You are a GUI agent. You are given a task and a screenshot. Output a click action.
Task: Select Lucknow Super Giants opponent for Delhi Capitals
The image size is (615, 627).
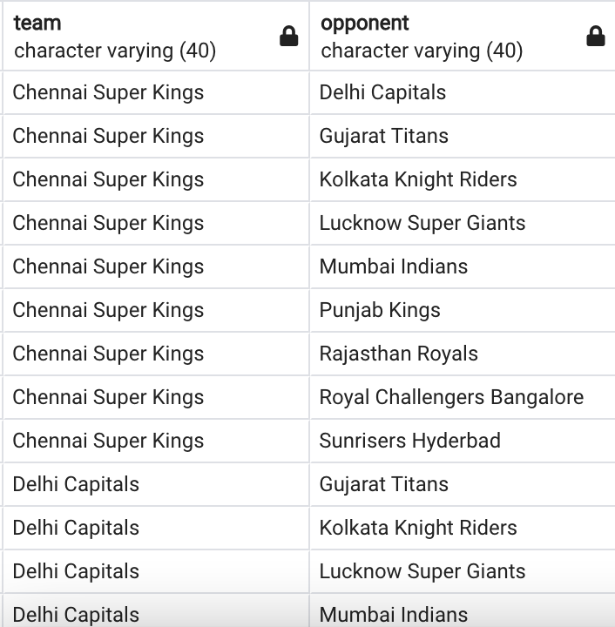point(463,571)
